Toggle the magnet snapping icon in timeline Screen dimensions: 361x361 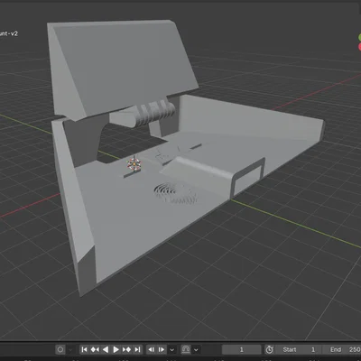tap(186, 349)
